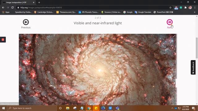The height and width of the screenshot is (111, 198).
Task: Open a new browser tab
Action: tap(39, 2)
